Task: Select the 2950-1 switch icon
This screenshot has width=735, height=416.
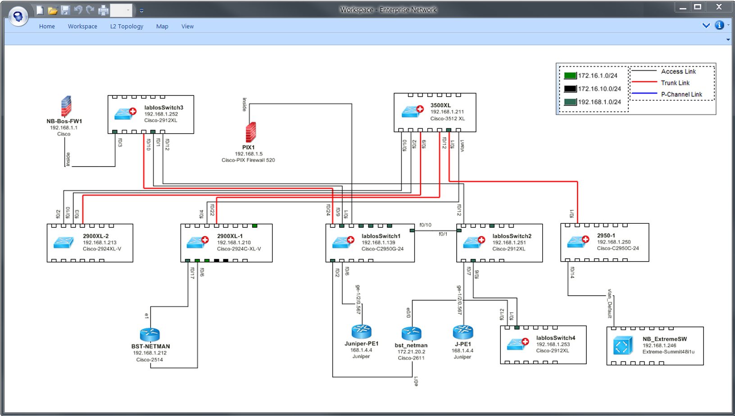Action: click(x=578, y=241)
